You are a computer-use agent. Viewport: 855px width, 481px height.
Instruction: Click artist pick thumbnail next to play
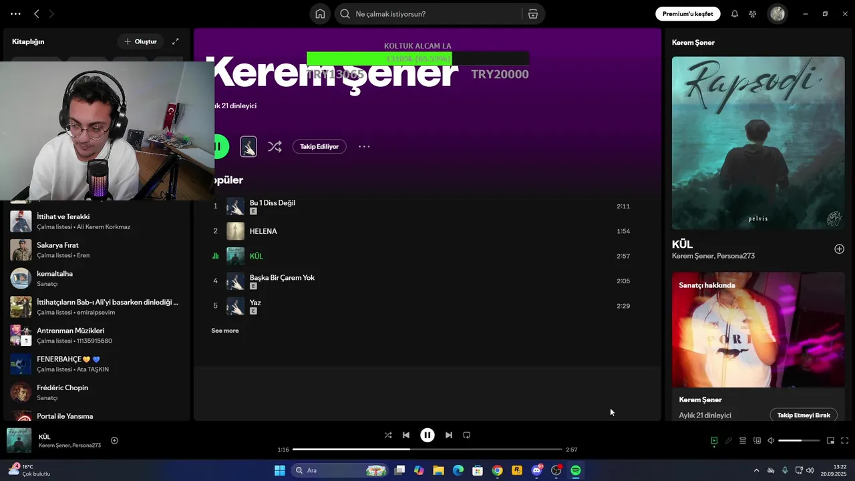248,146
